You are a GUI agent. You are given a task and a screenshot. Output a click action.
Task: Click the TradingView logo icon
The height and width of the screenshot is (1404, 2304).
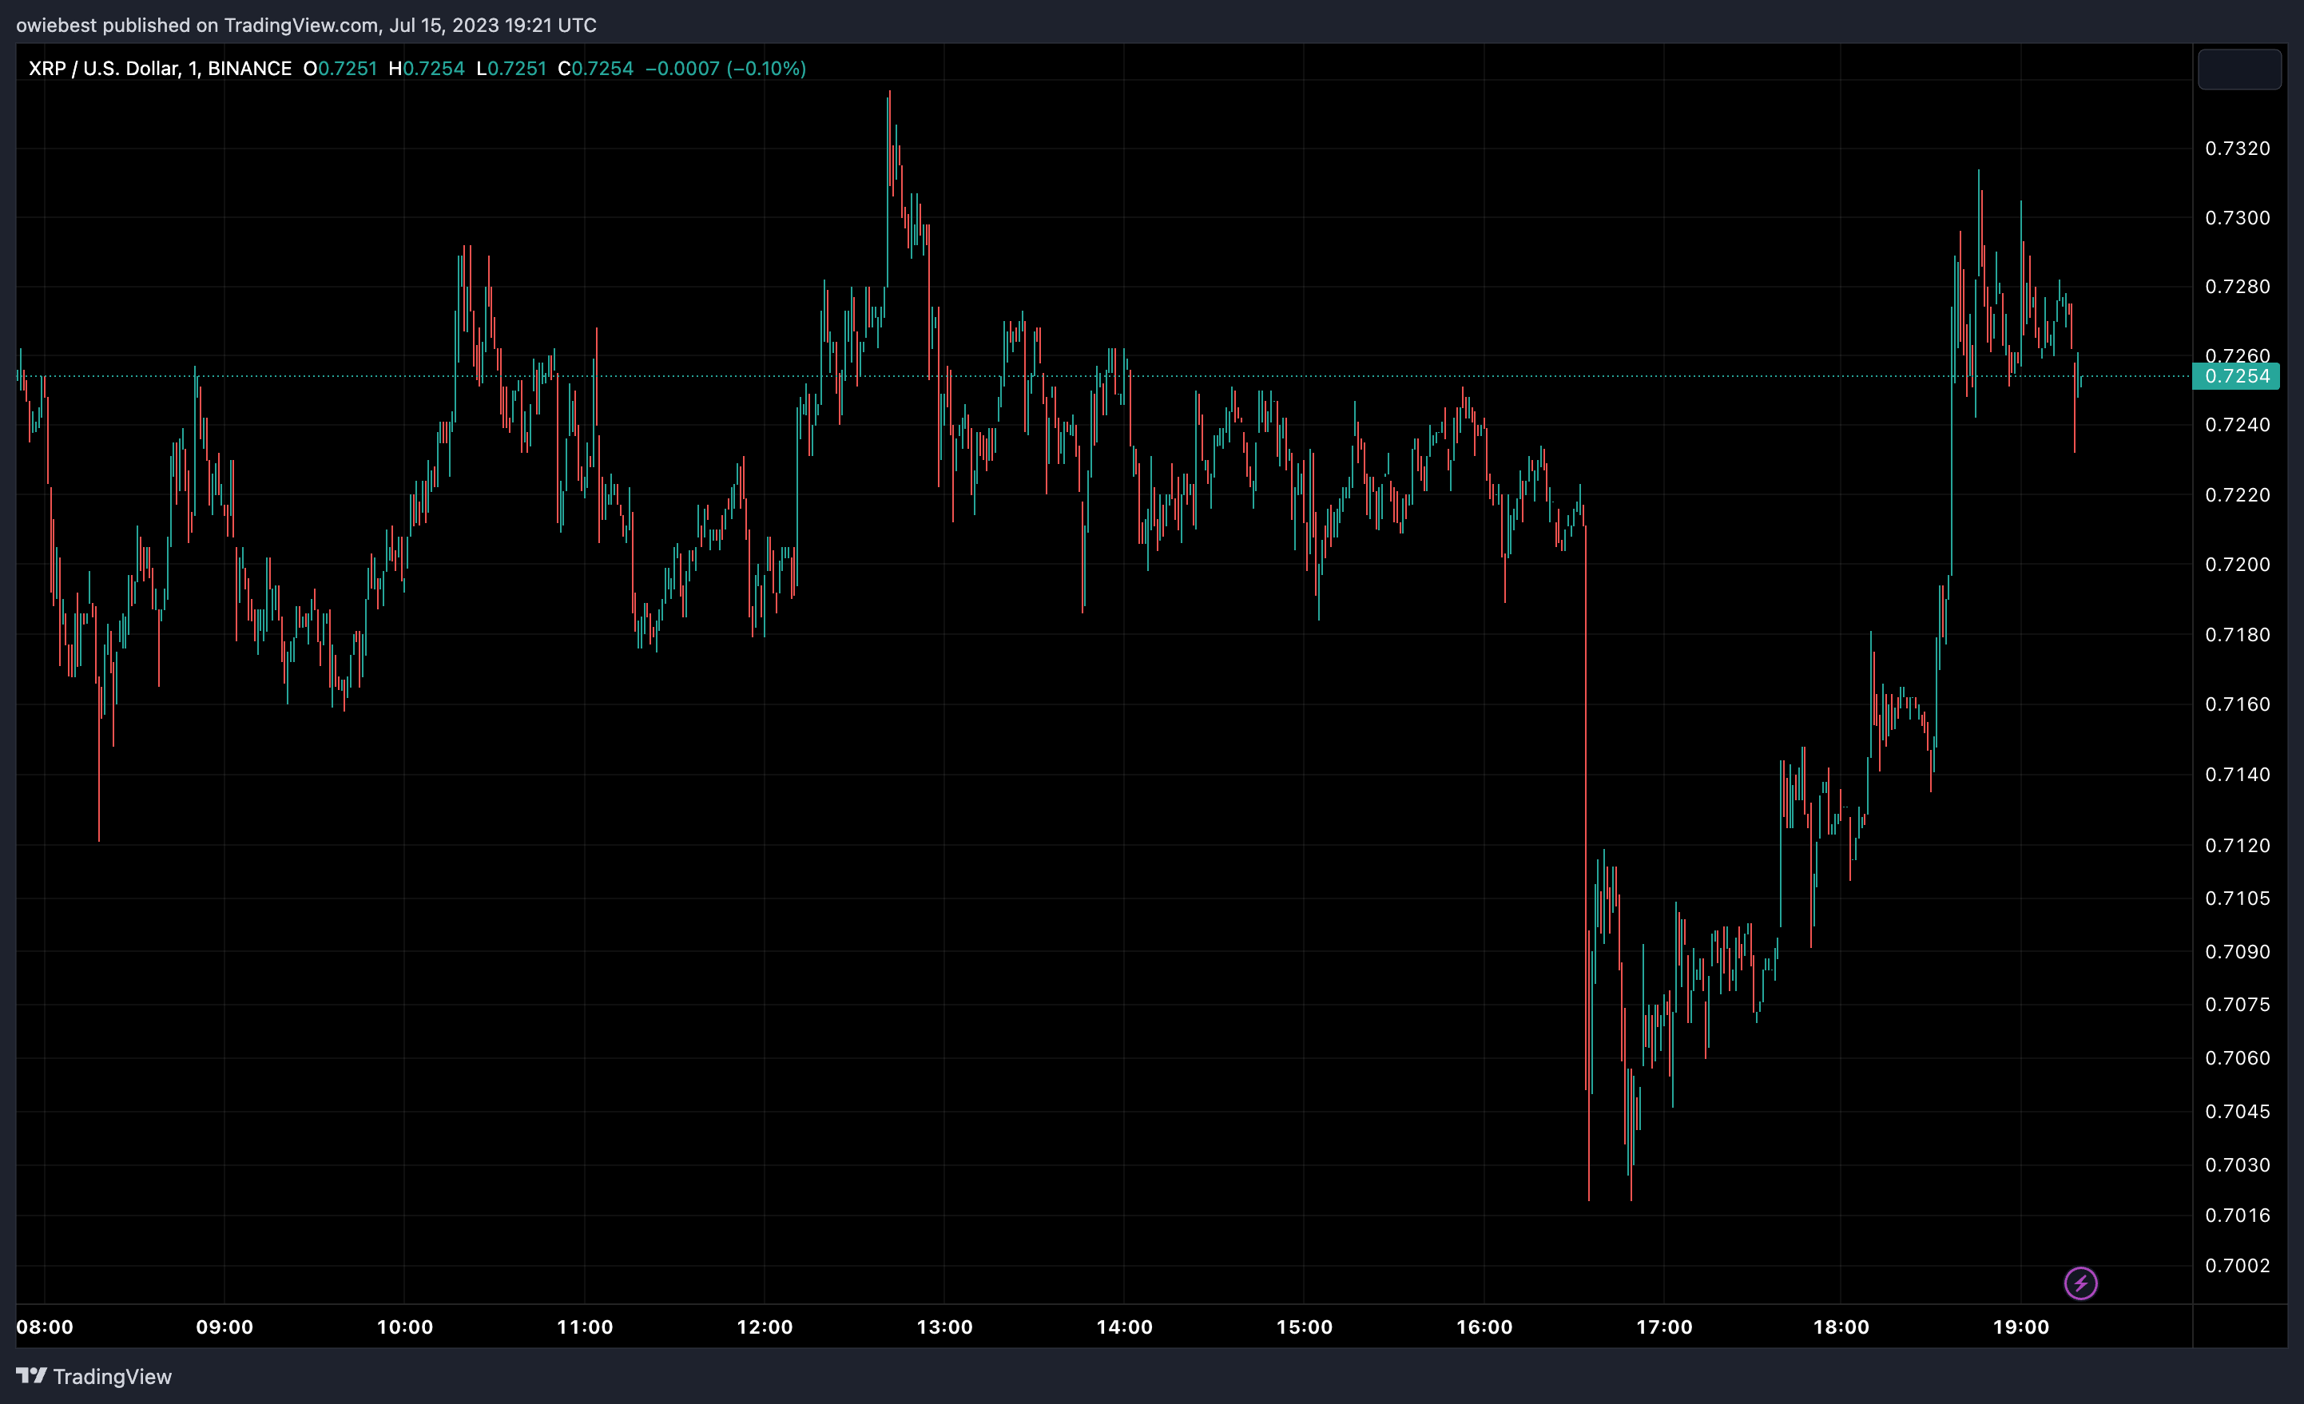click(31, 1375)
